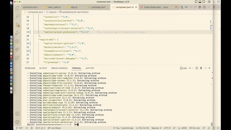Open editor More Actions ellipsis

[x=209, y=7]
